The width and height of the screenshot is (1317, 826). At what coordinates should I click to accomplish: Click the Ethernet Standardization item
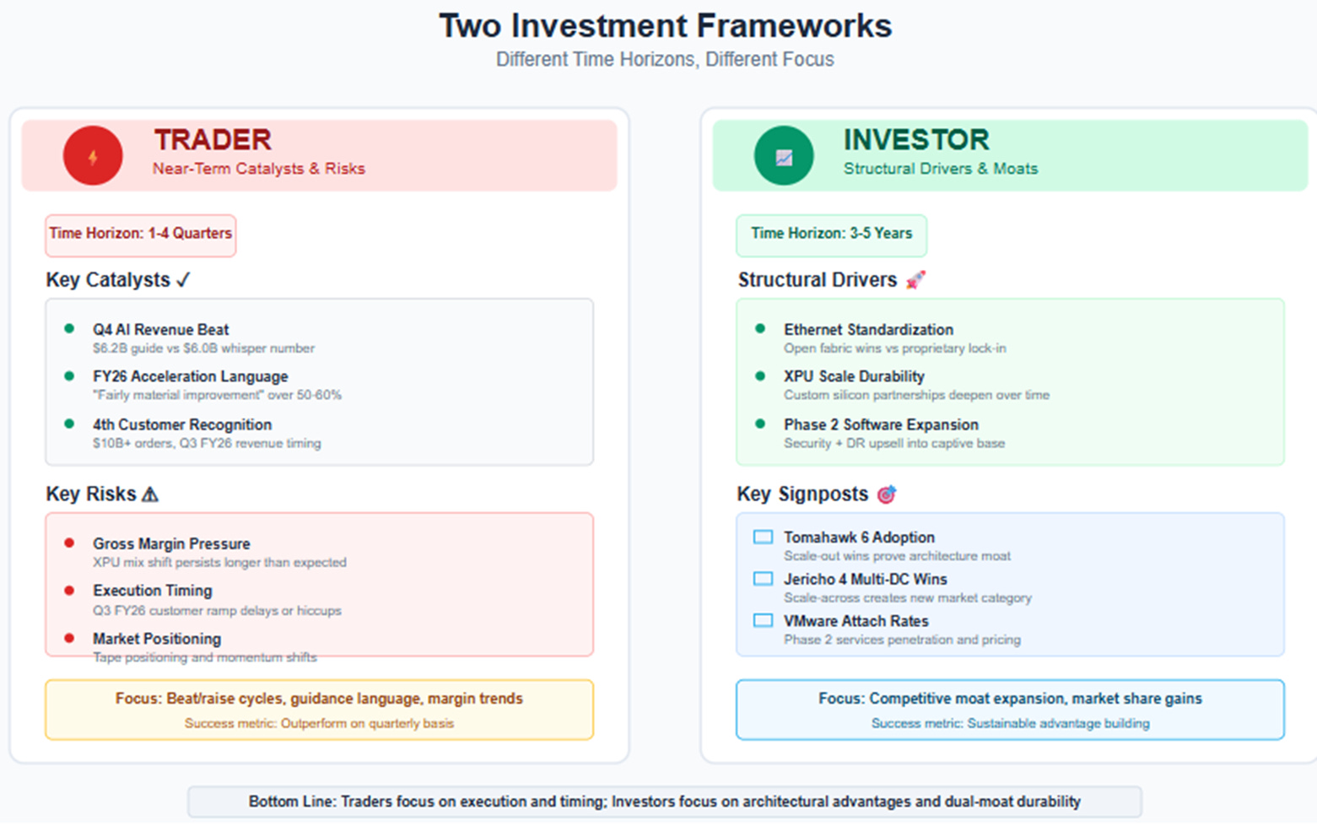(895, 337)
